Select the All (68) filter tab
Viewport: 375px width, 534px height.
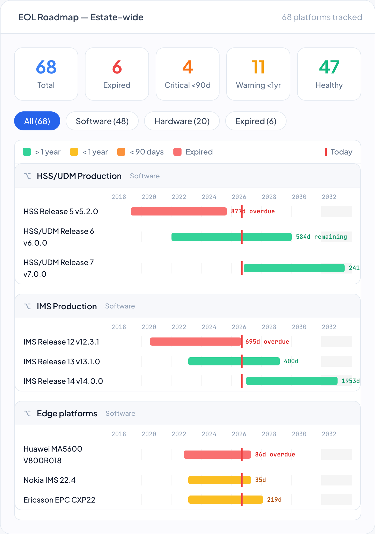37,121
